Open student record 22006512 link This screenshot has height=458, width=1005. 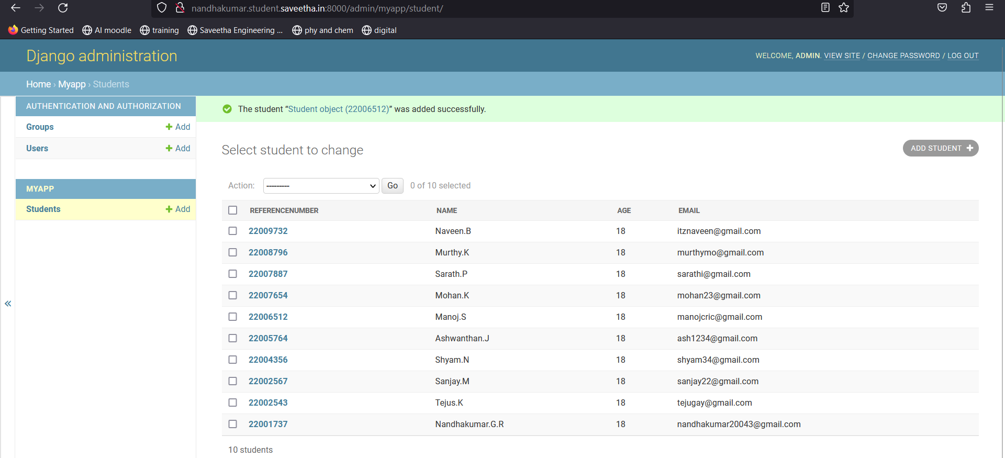click(x=268, y=317)
